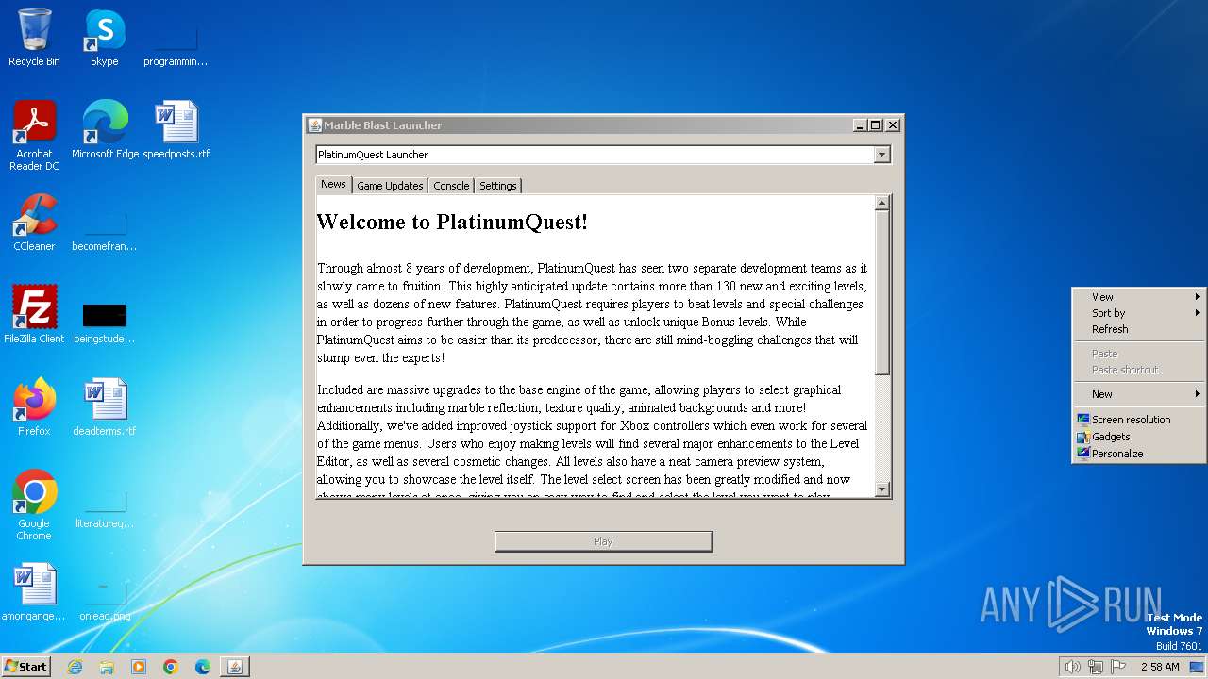Screen dimensions: 1208x679
Task: Switch to the Settings tab
Action: (x=498, y=186)
